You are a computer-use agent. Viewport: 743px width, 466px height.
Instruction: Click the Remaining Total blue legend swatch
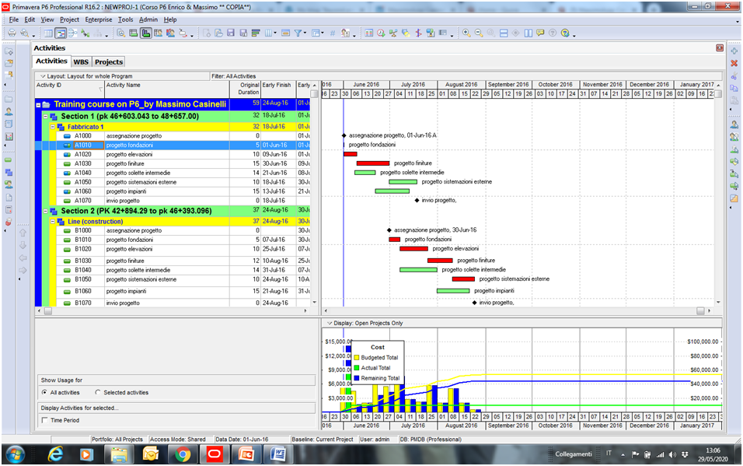356,378
